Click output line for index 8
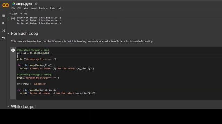This screenshot has width=222, height=124. point(39,23)
